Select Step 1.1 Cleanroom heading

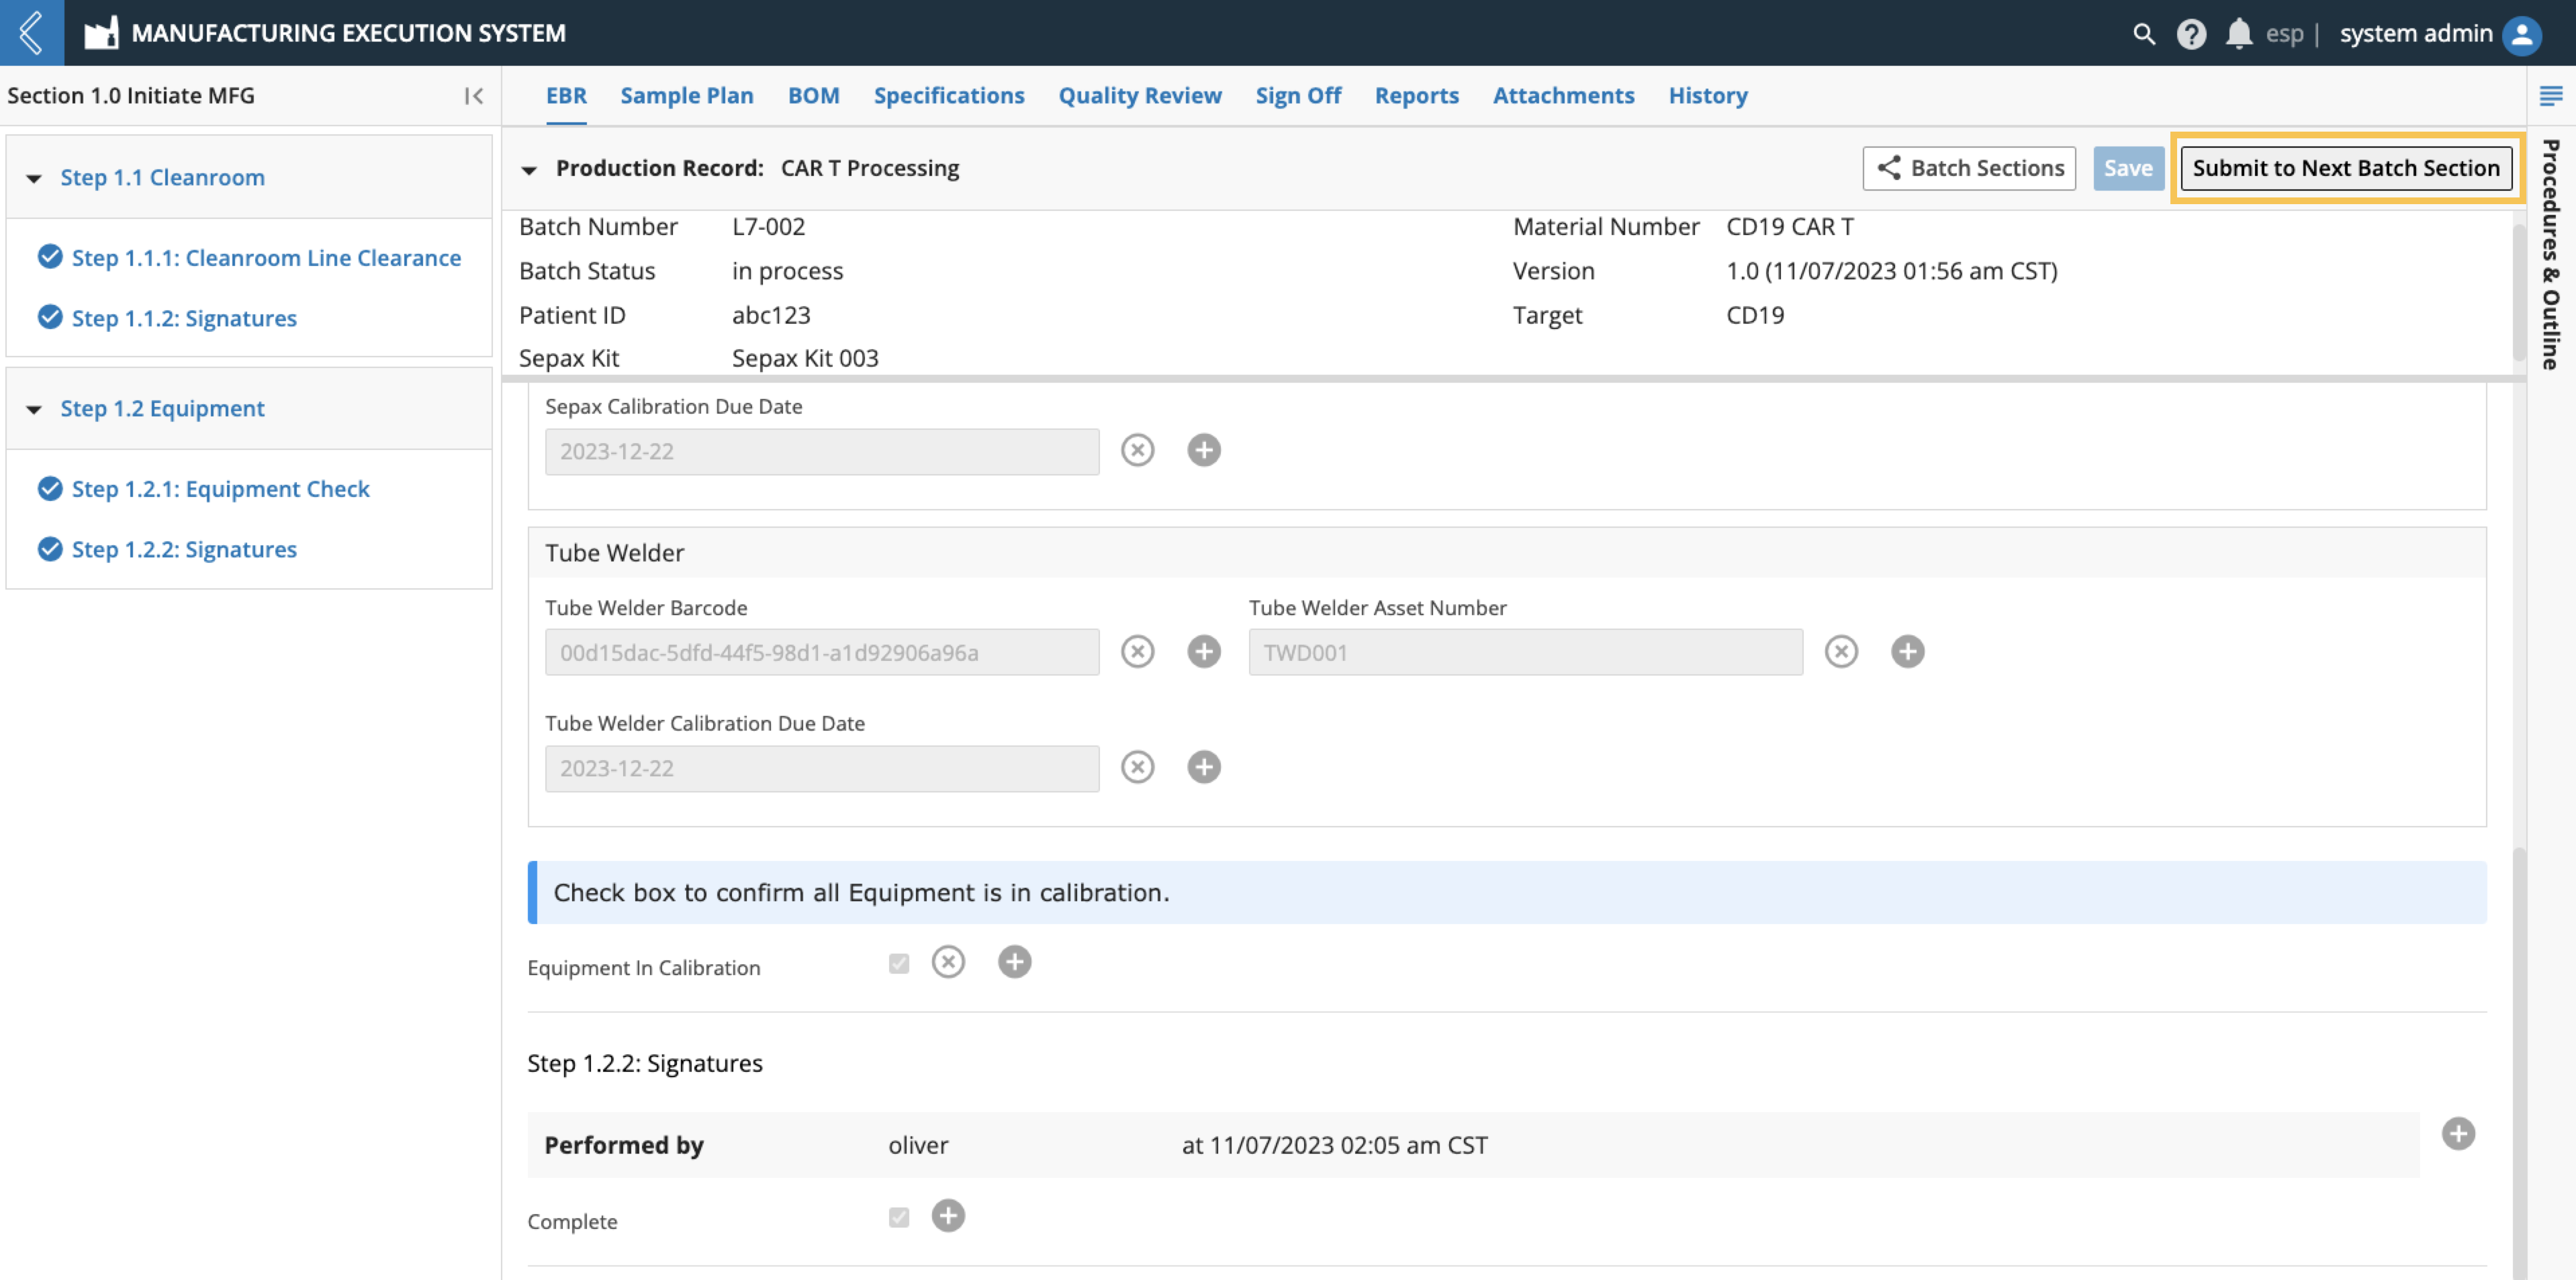point(162,178)
